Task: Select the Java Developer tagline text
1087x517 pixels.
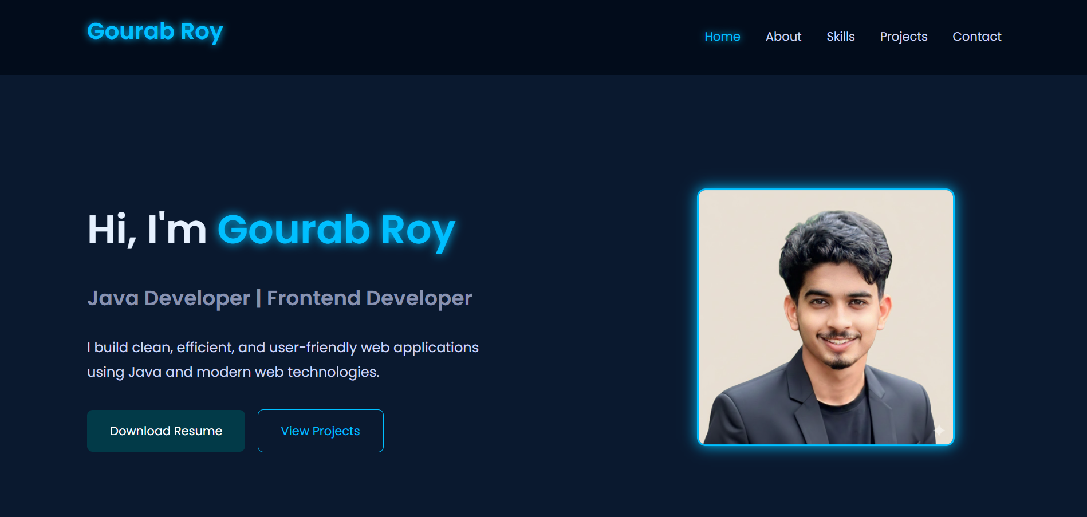Action: click(278, 297)
